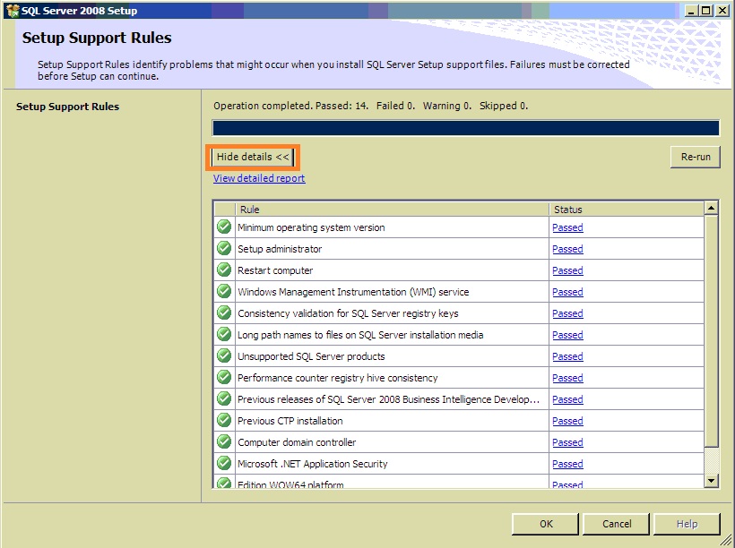Viewport: 735px width, 548px height.
Task: Click check icon for Long path names rule
Action: coord(224,335)
